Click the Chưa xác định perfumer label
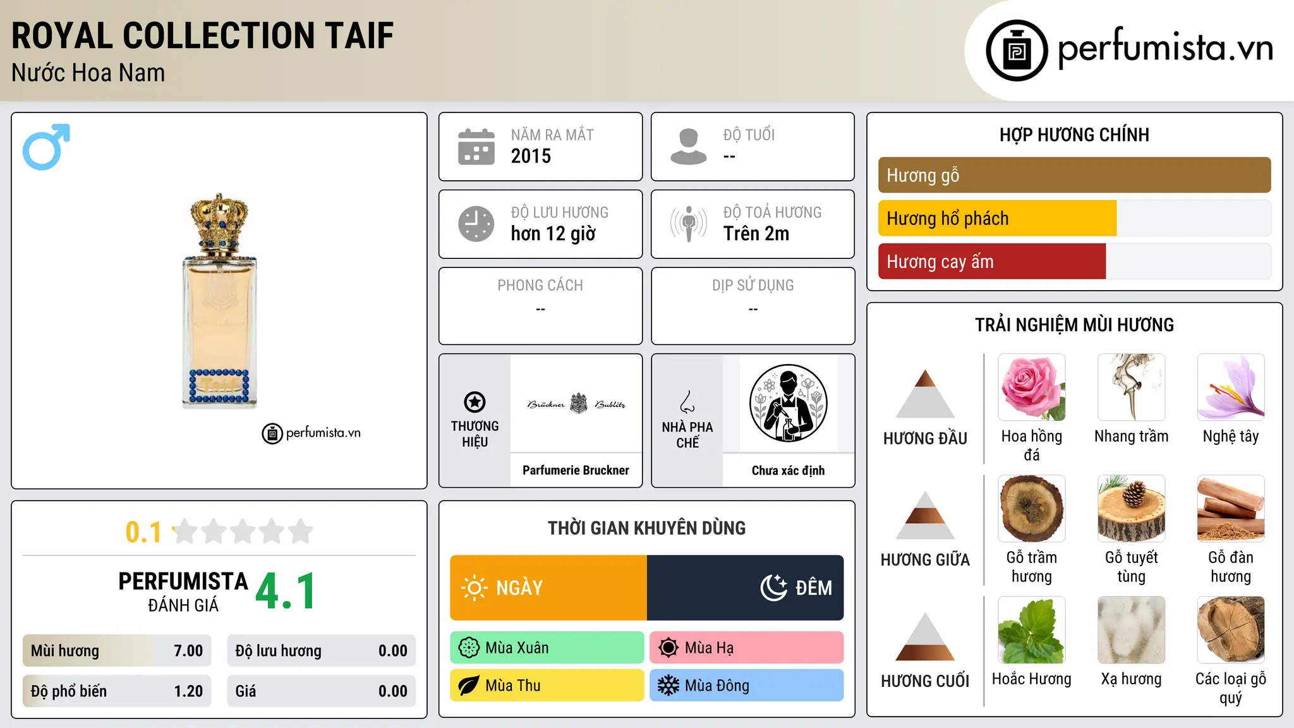The width and height of the screenshot is (1294, 728). click(788, 470)
